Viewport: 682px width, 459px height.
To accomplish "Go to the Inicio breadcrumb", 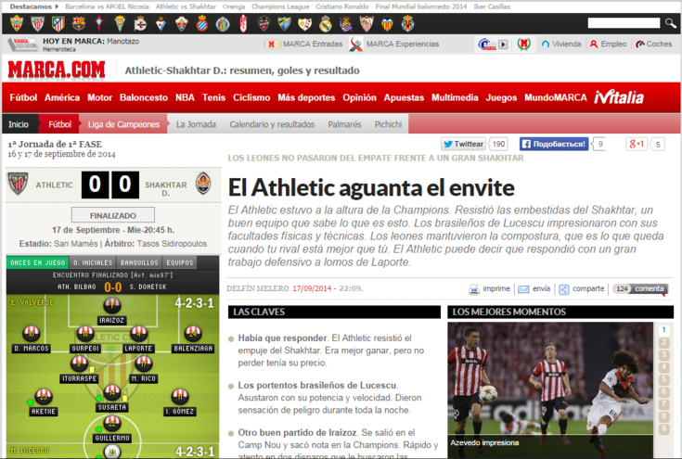I will (x=19, y=124).
